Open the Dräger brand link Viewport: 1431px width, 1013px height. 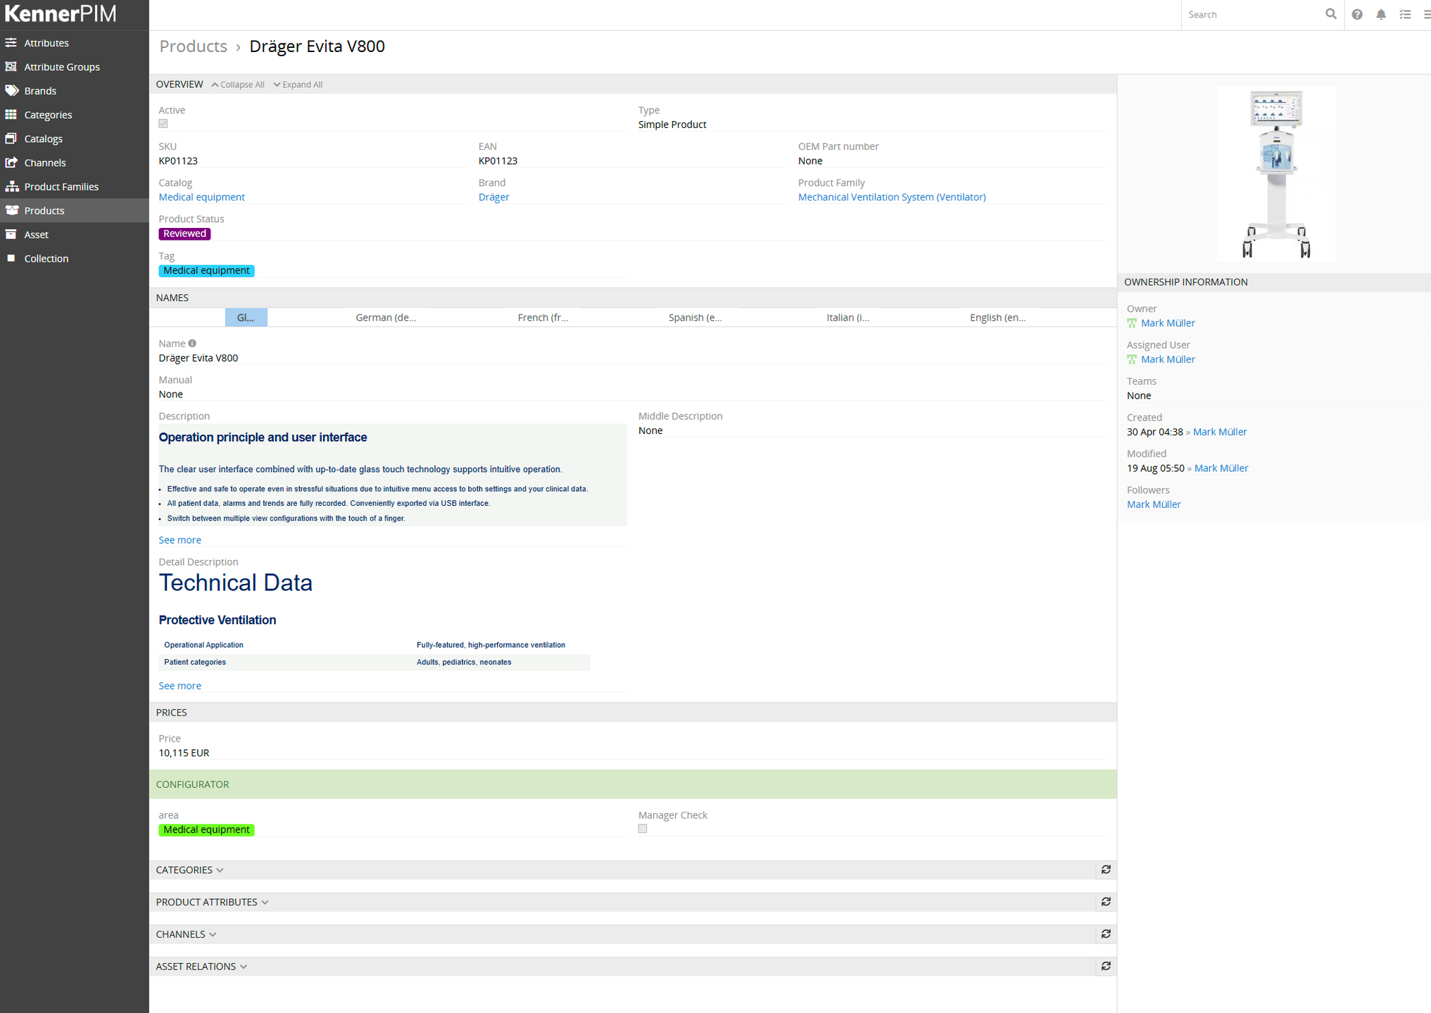pos(493,197)
